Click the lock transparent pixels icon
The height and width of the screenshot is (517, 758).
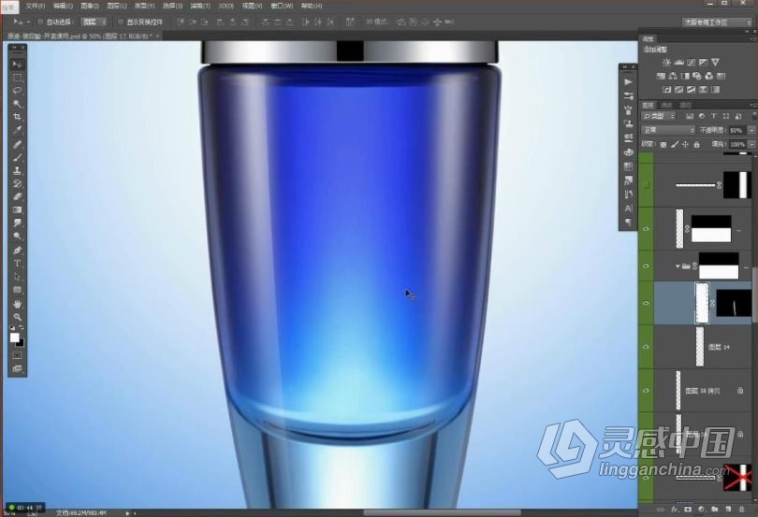tap(663, 145)
